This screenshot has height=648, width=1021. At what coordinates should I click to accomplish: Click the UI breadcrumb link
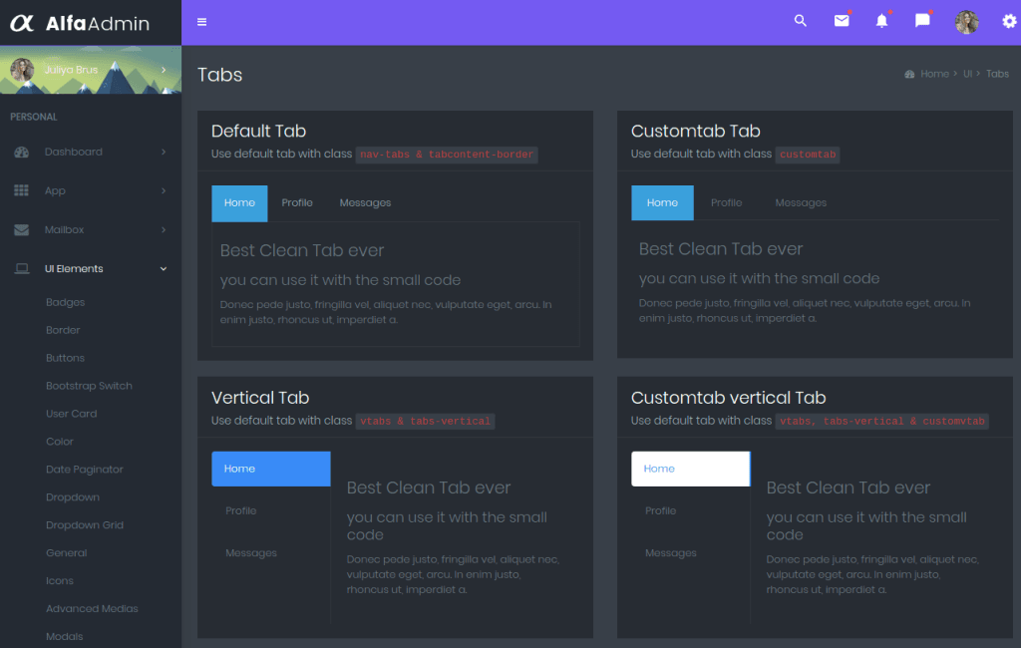(x=967, y=74)
